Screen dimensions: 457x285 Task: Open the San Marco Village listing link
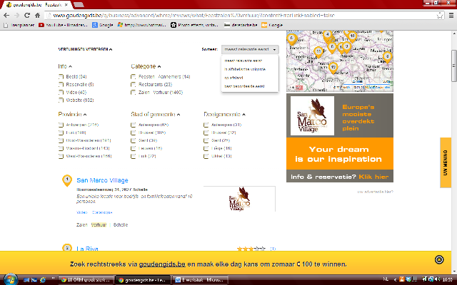pyautogui.click(x=102, y=180)
